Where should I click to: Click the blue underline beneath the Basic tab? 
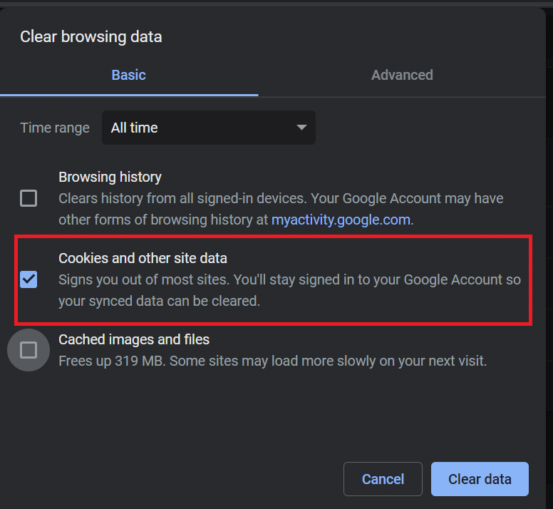click(129, 94)
